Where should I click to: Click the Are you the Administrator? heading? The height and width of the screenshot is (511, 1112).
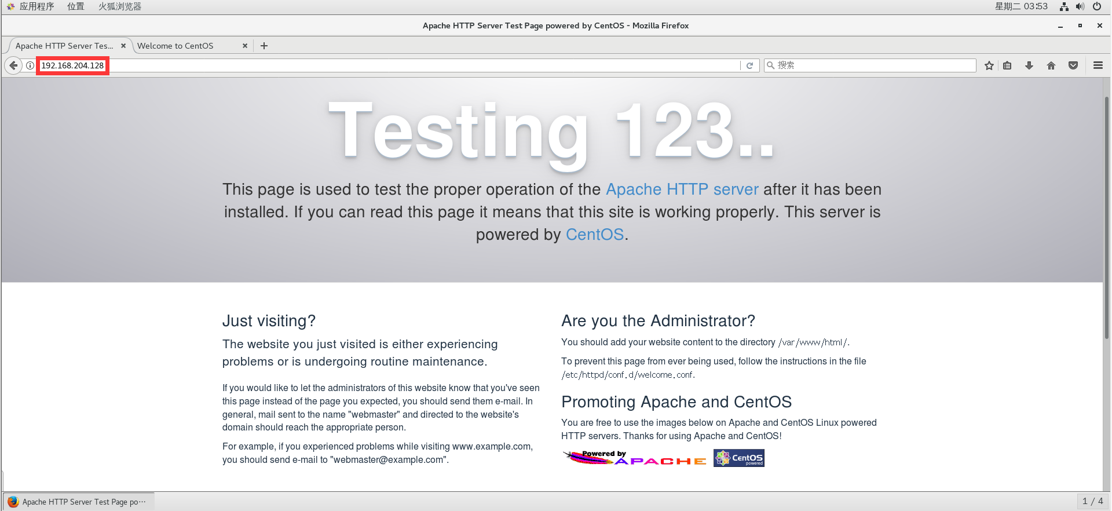pos(658,321)
